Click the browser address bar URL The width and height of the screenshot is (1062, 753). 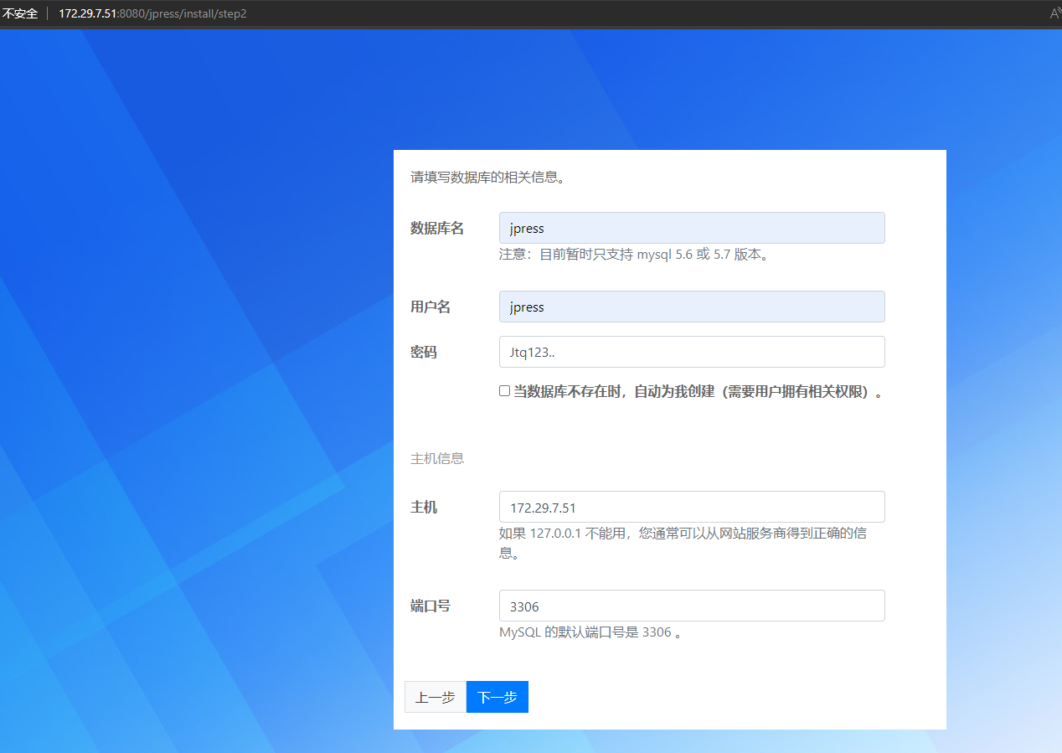[152, 14]
